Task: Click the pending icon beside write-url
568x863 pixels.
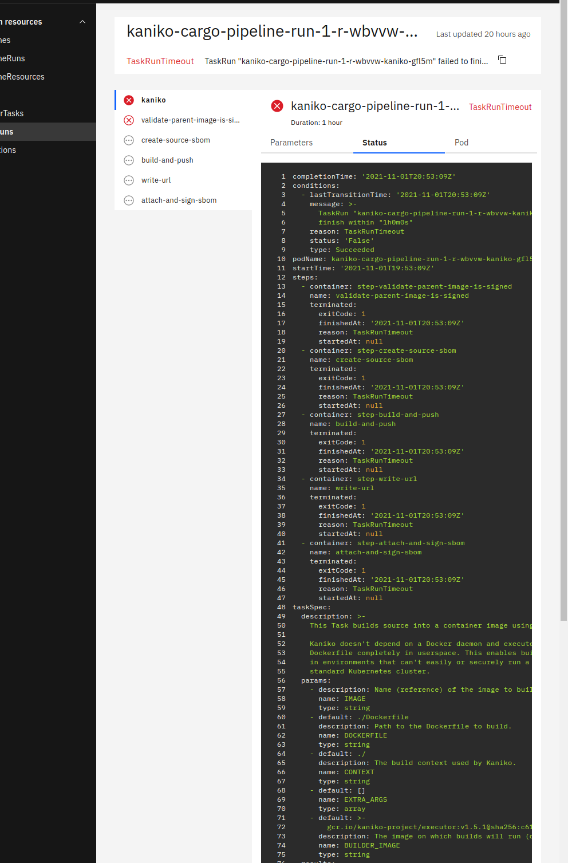Action: click(128, 180)
